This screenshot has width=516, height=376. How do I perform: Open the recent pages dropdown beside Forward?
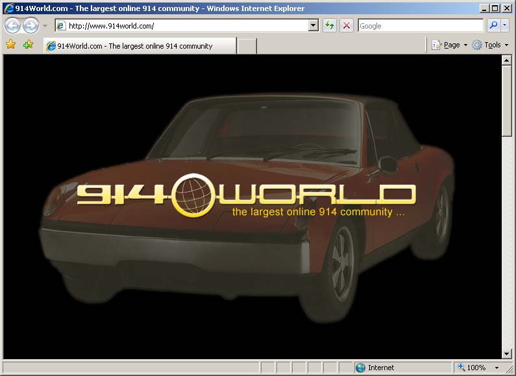(x=45, y=26)
